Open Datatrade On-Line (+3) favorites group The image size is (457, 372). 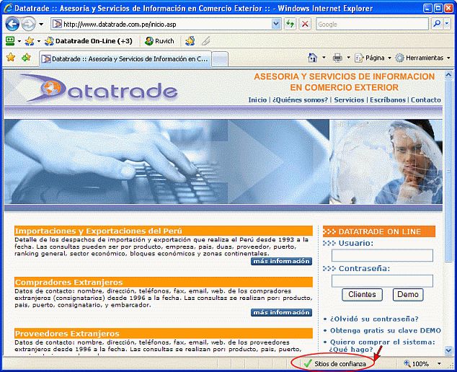[x=89, y=41]
